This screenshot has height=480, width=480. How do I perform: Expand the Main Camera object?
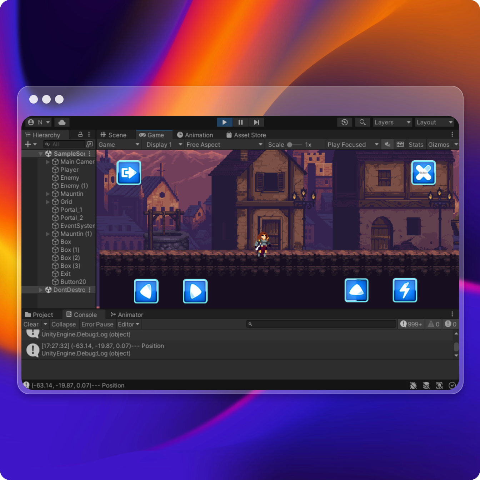(x=48, y=162)
